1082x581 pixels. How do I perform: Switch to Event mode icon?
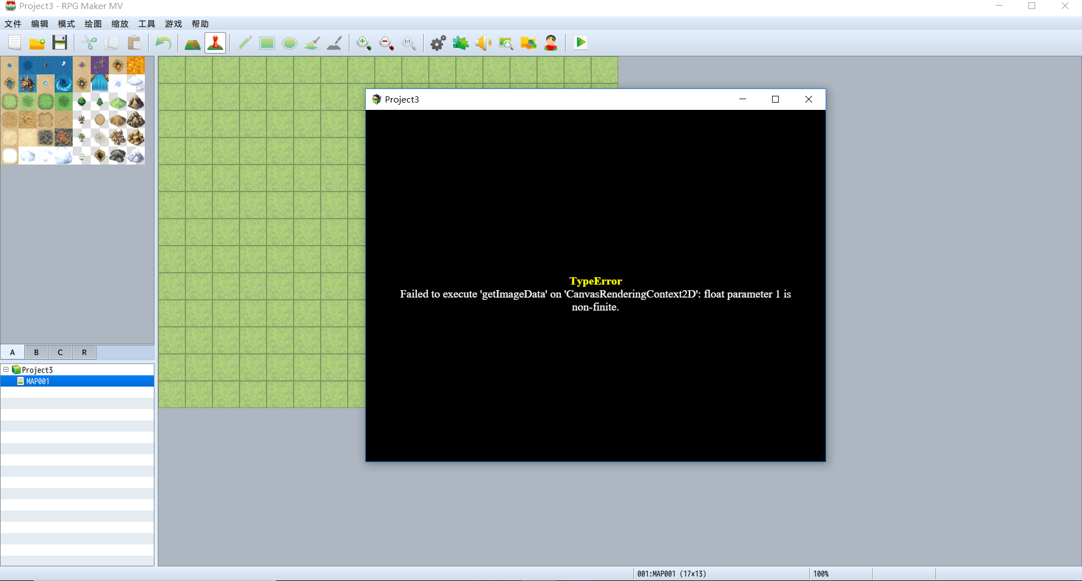[215, 43]
